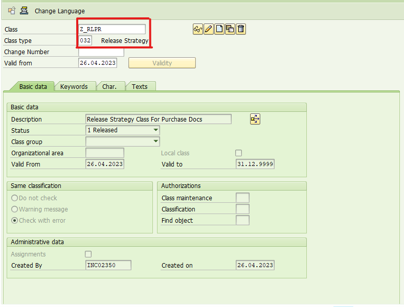Click the Valid to field 31.12.9999
The height and width of the screenshot is (307, 404).
pyautogui.click(x=255, y=164)
